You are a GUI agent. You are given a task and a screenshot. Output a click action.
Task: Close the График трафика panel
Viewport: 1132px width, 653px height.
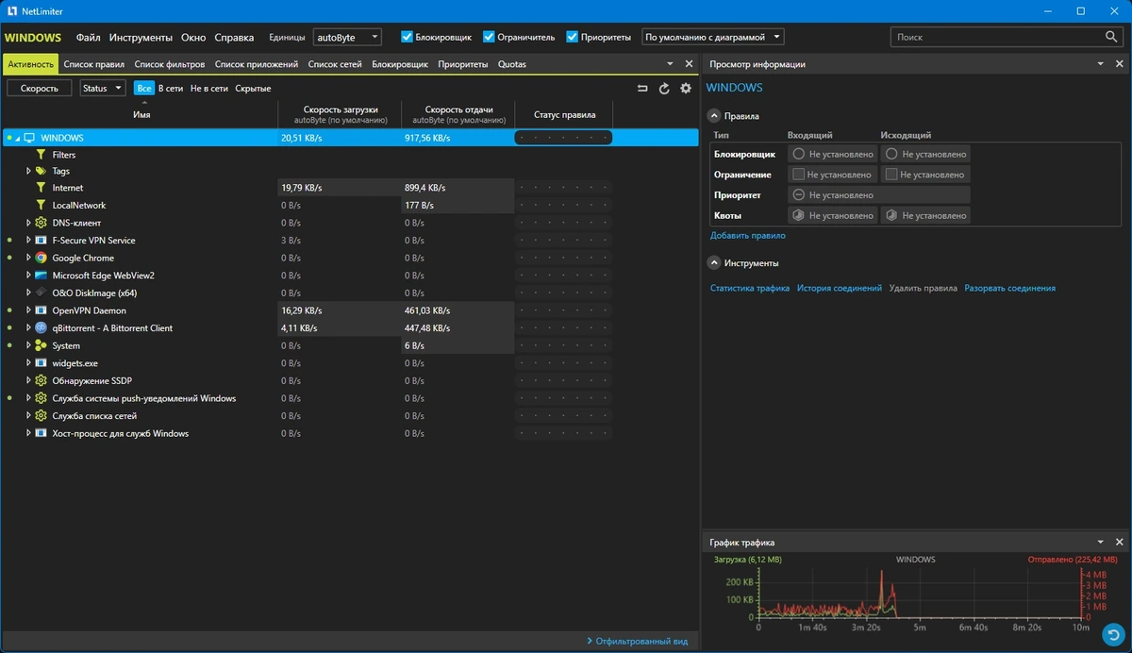(1120, 543)
